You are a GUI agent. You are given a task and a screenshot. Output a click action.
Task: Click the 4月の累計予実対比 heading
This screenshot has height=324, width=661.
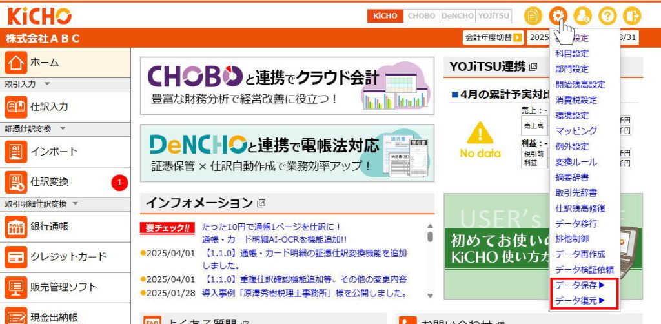click(501, 95)
